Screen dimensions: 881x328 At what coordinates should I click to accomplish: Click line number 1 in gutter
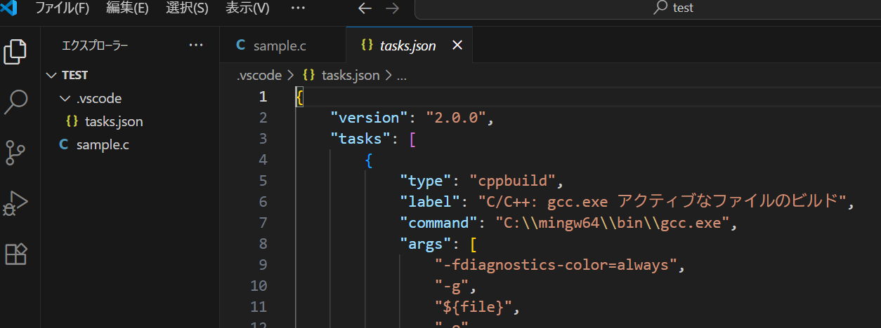pyautogui.click(x=263, y=96)
